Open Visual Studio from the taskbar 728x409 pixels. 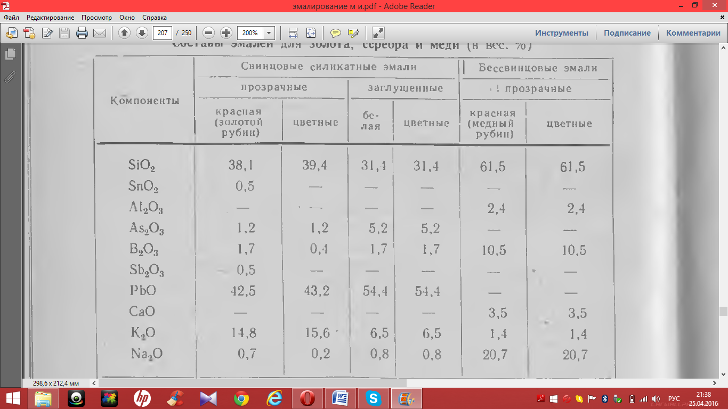[x=208, y=398]
